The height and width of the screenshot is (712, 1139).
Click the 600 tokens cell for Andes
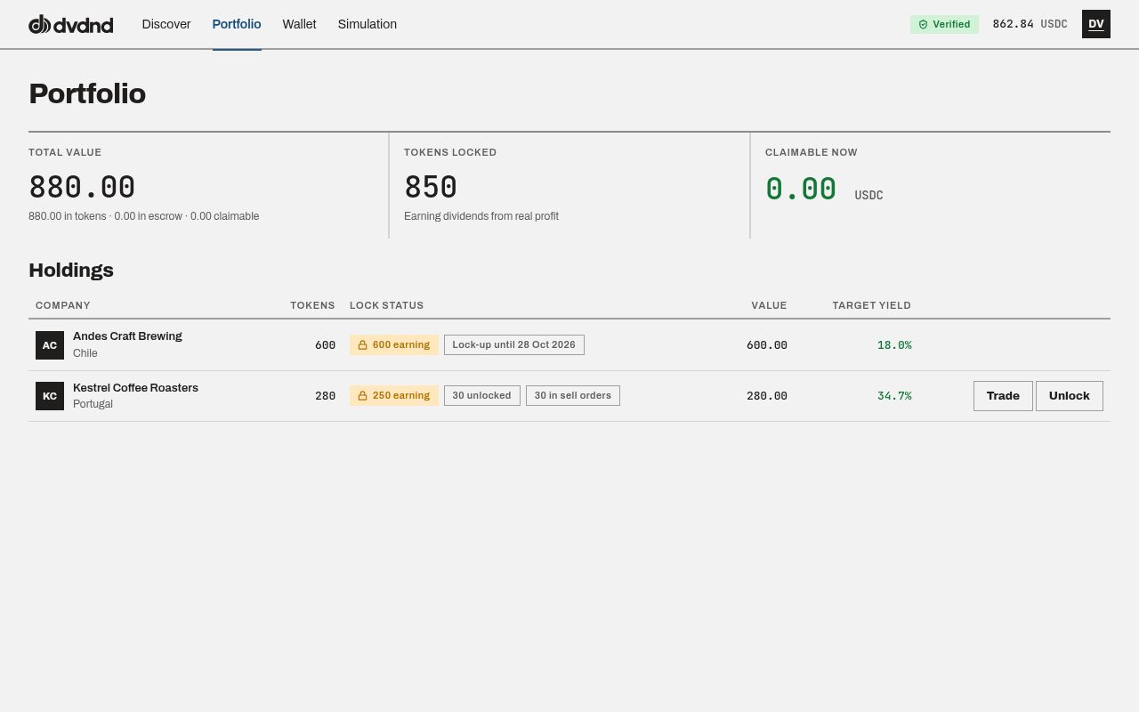pyautogui.click(x=325, y=345)
